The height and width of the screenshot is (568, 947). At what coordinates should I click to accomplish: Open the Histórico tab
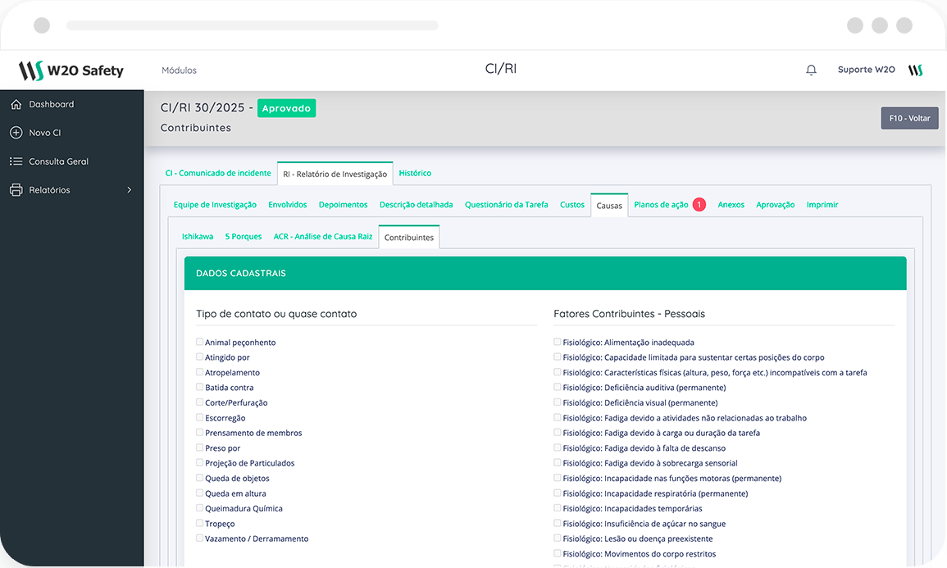(x=415, y=174)
